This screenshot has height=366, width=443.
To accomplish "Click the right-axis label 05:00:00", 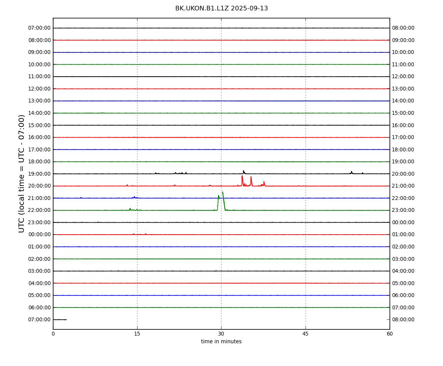I will click(403, 283).
